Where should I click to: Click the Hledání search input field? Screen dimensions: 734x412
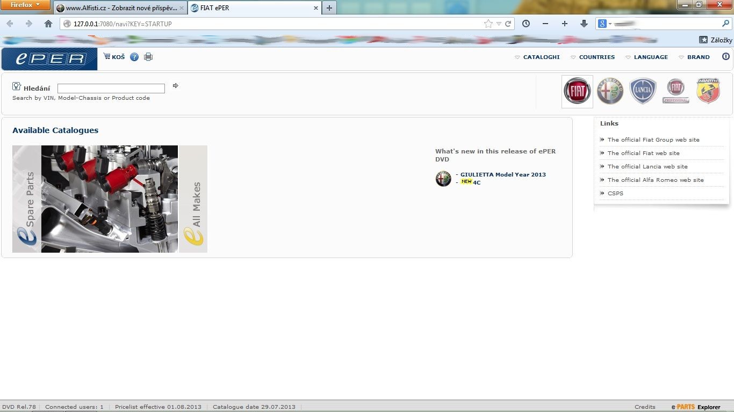point(111,89)
